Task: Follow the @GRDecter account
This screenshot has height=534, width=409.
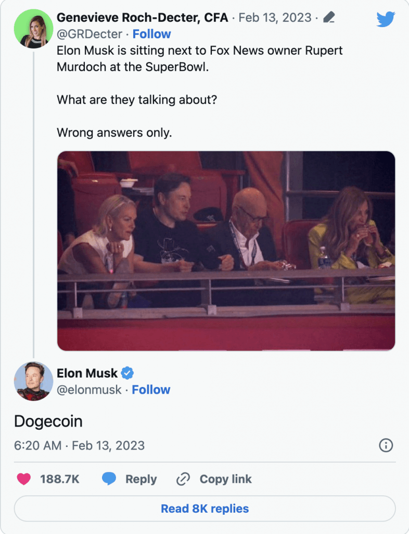Action: [x=151, y=34]
